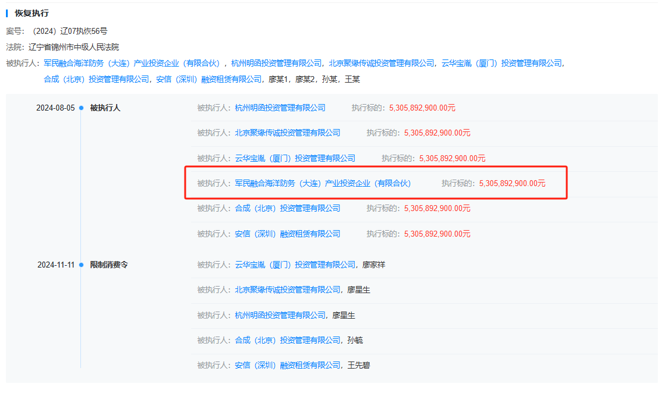Open 安信(深圳)融资租赁有限公司 link in header list

point(208,79)
